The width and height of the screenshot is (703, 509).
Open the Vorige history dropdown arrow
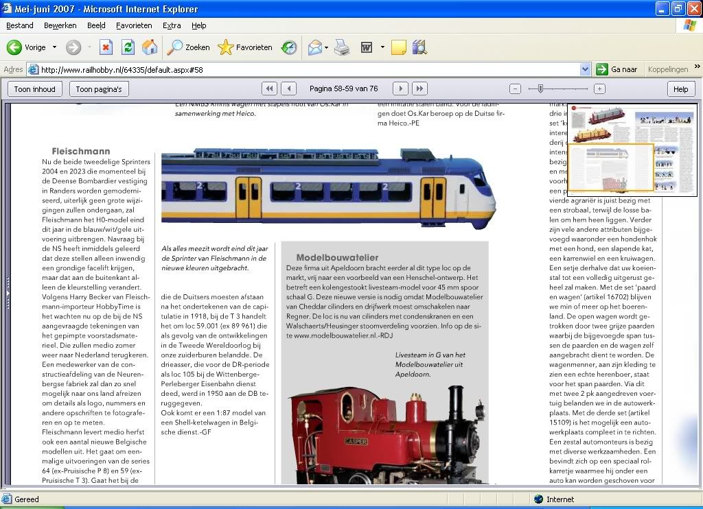[x=55, y=47]
